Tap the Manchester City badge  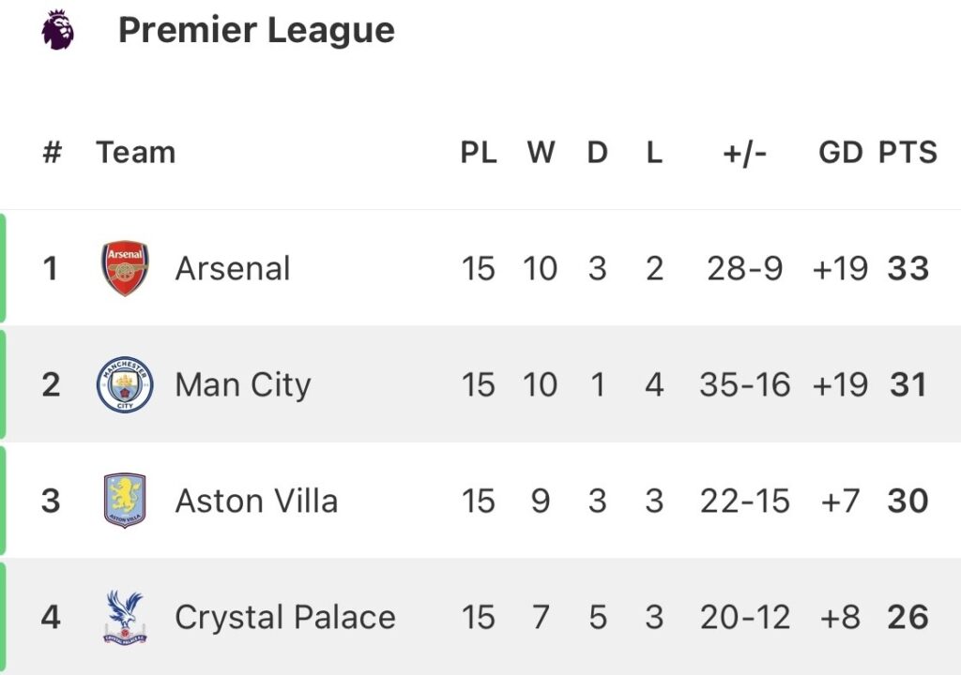coord(125,385)
